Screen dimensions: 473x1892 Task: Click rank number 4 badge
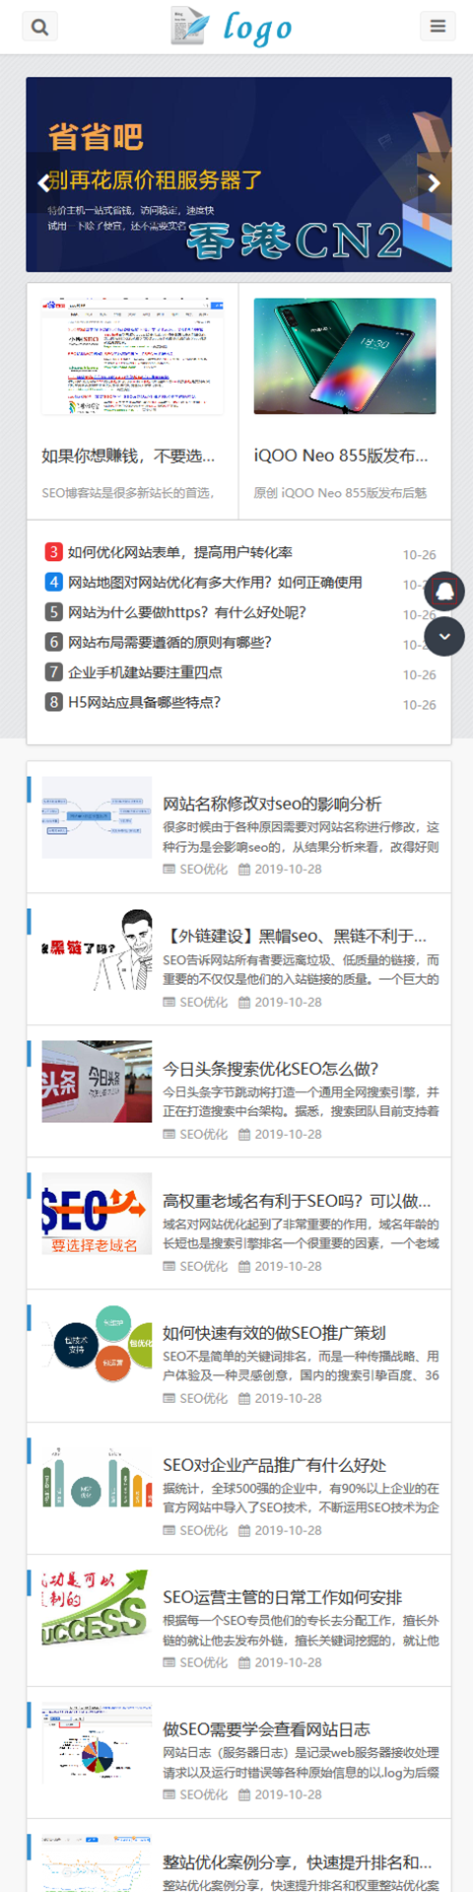click(x=54, y=583)
